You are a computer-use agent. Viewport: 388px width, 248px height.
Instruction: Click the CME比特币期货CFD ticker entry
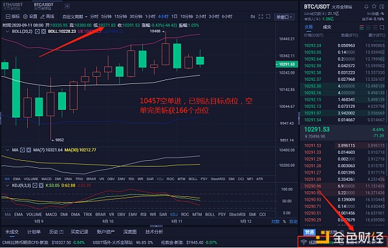43,243
